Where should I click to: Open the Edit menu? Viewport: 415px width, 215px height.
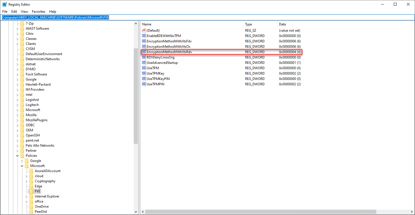point(14,12)
